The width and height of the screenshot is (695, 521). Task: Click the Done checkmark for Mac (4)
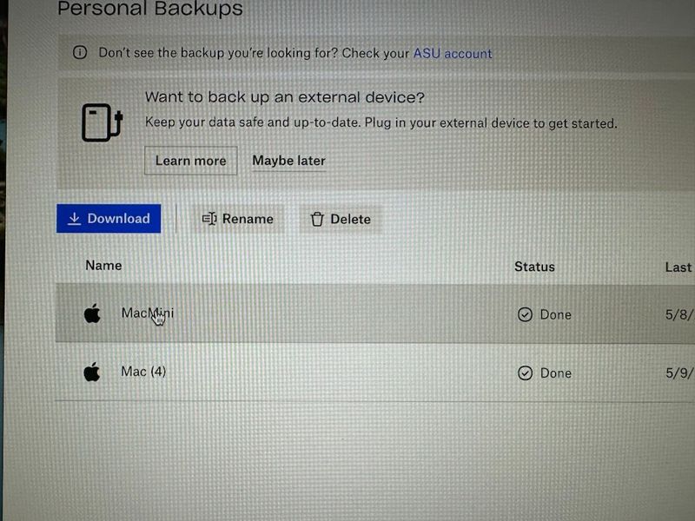(x=525, y=373)
